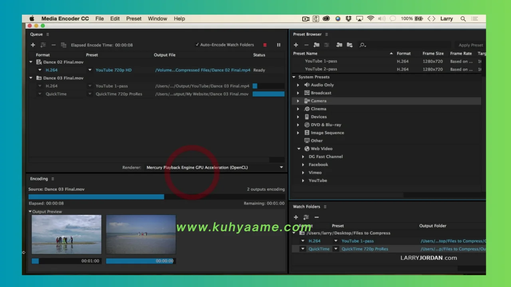Screen dimensions: 511x287
Task: Open the Watch Folders panel menu icon
Action: click(325, 207)
